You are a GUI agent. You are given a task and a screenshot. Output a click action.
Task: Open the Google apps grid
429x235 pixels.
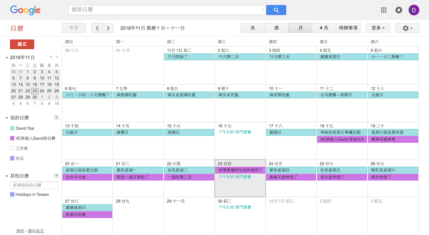384,10
